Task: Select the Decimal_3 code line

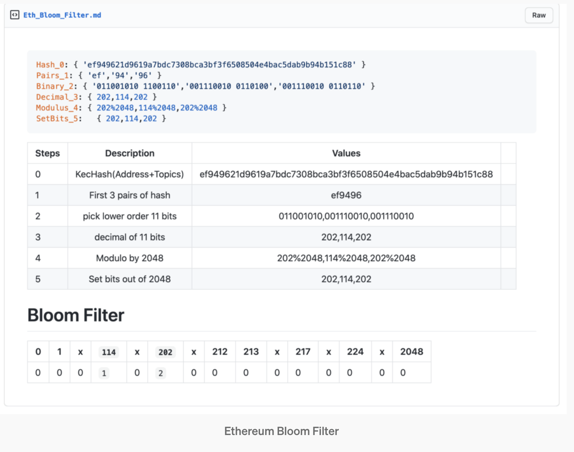Action: 96,97
